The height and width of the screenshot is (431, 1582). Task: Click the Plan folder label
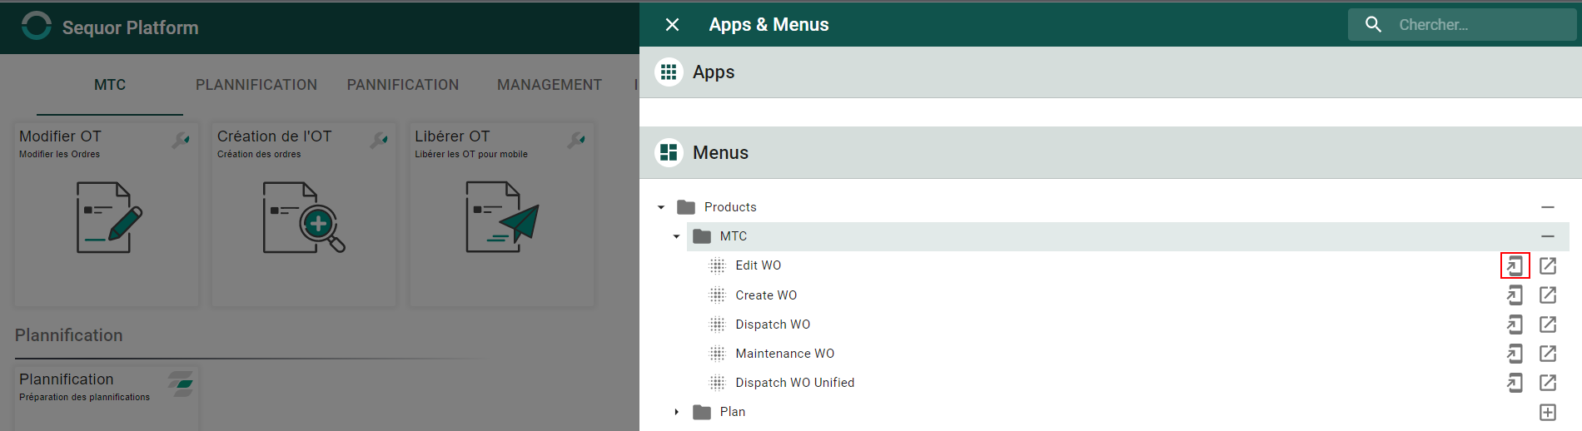tap(733, 412)
